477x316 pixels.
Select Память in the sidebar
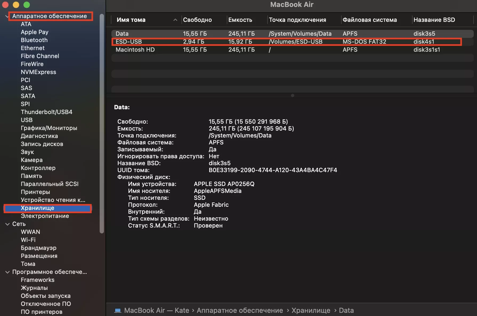pos(31,176)
